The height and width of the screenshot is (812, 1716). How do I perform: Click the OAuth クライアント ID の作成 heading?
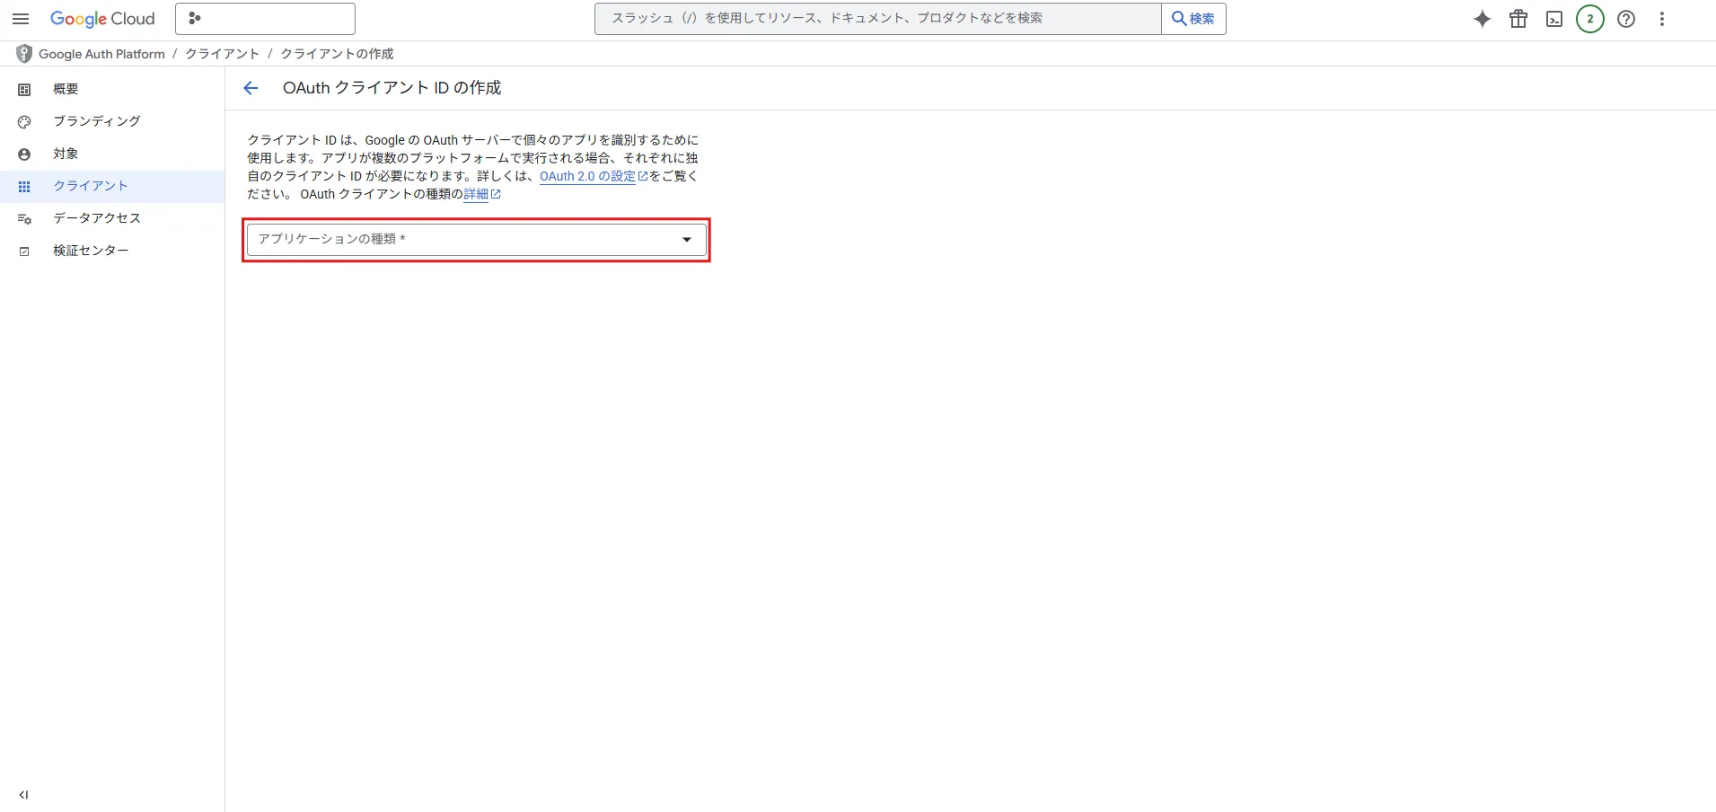coord(392,88)
